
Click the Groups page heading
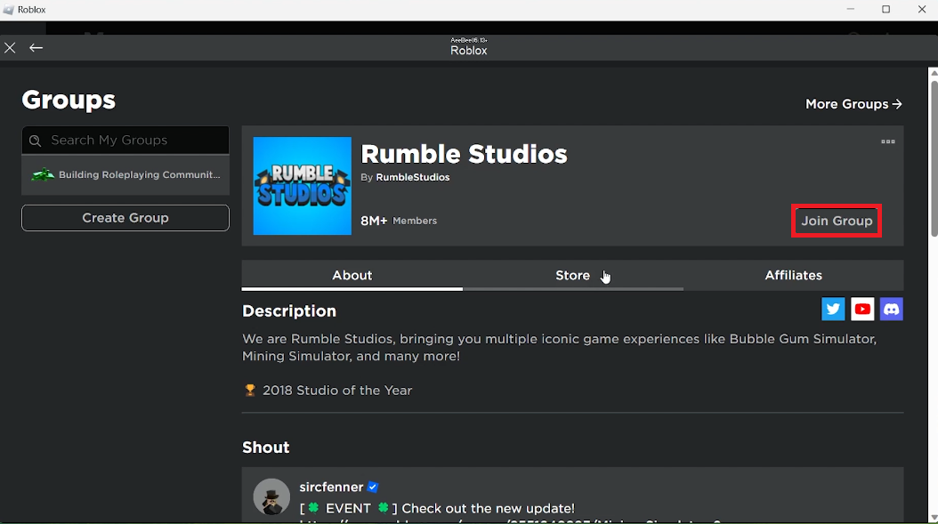click(69, 100)
